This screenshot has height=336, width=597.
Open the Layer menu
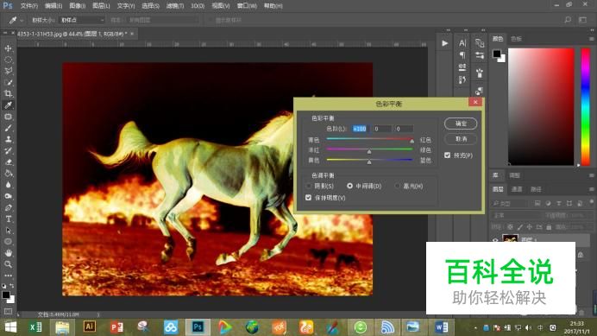[x=101, y=6]
